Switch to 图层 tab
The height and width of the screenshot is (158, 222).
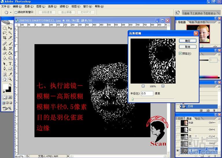coord(180,118)
